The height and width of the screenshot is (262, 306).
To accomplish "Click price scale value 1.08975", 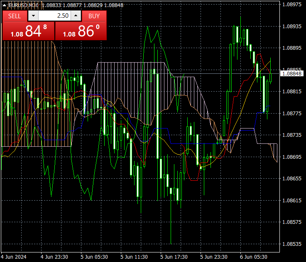I will (292, 5).
